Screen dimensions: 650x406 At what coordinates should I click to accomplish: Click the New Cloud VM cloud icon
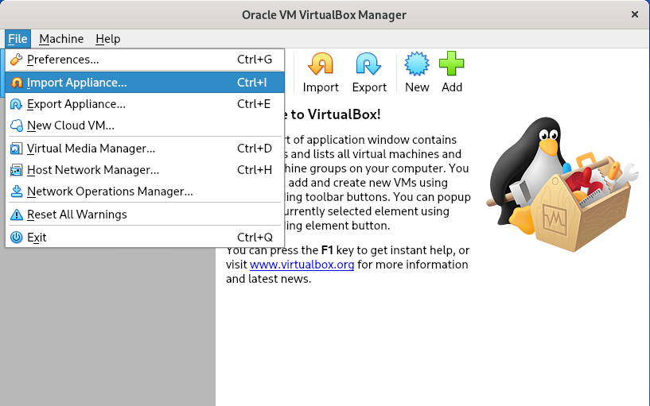16,126
